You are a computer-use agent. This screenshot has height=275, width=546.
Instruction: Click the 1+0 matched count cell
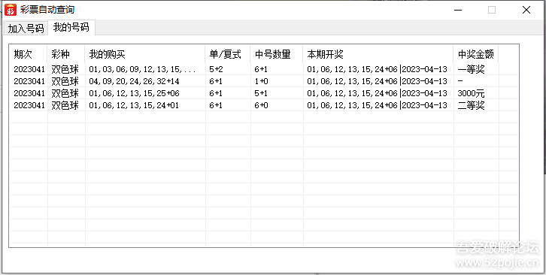tap(261, 81)
